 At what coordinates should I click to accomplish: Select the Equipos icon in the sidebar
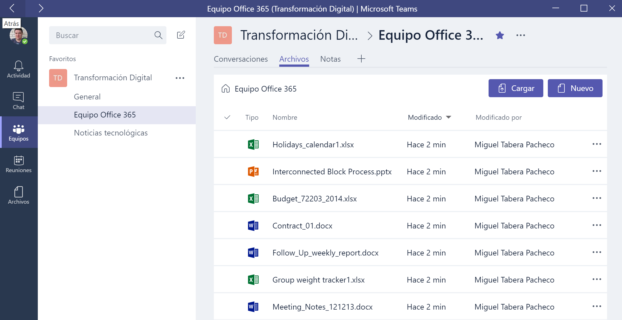click(18, 132)
